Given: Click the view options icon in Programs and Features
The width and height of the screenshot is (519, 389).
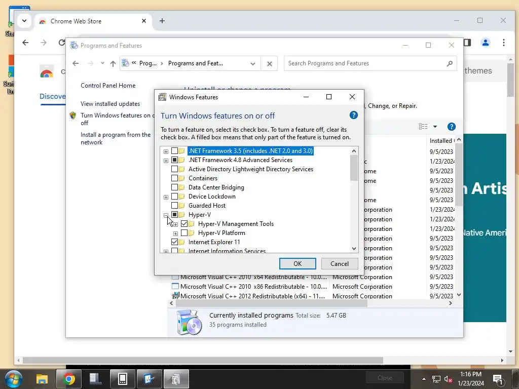Looking at the screenshot, I should tap(423, 126).
